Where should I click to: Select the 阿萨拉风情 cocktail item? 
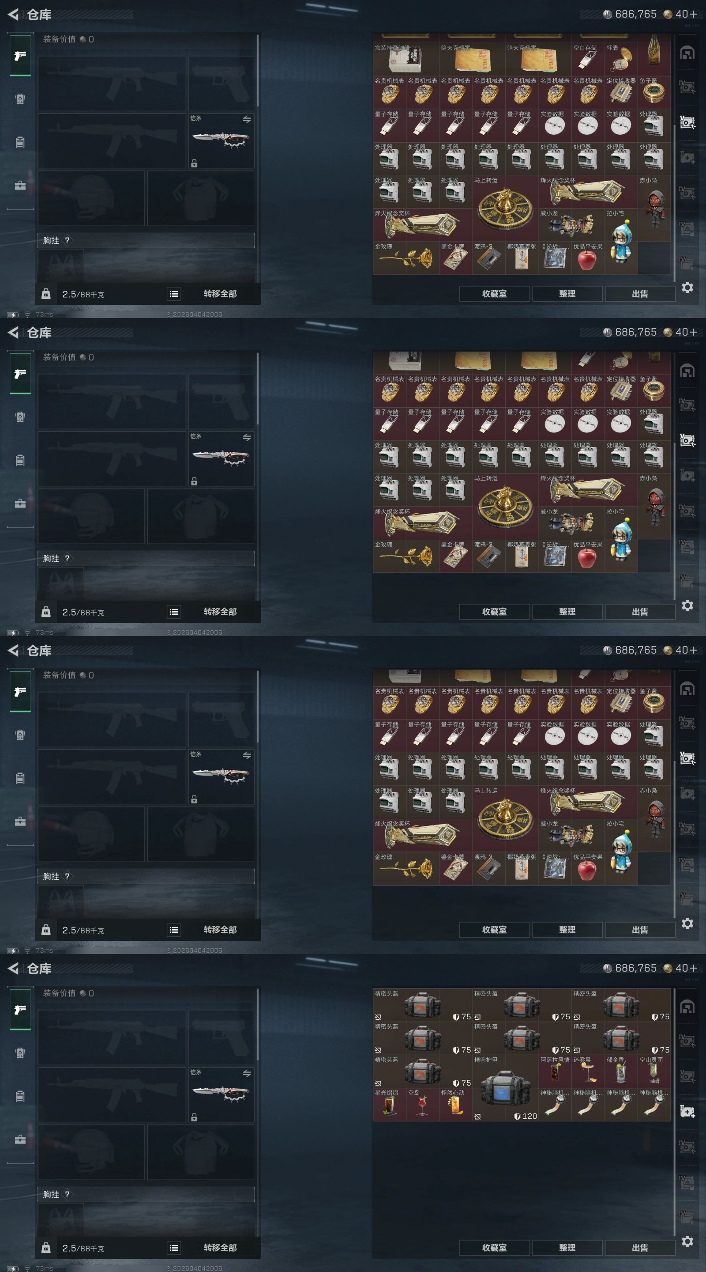coord(555,1071)
